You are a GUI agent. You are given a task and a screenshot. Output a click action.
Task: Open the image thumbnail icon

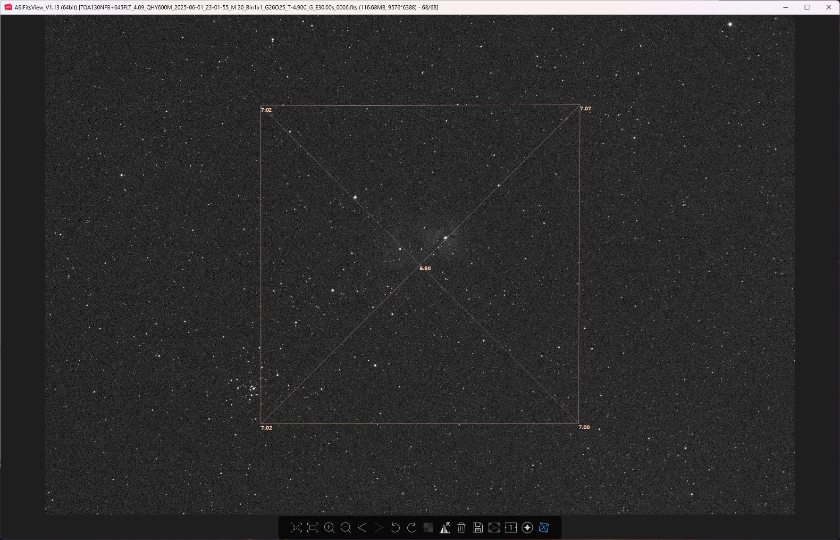click(494, 528)
